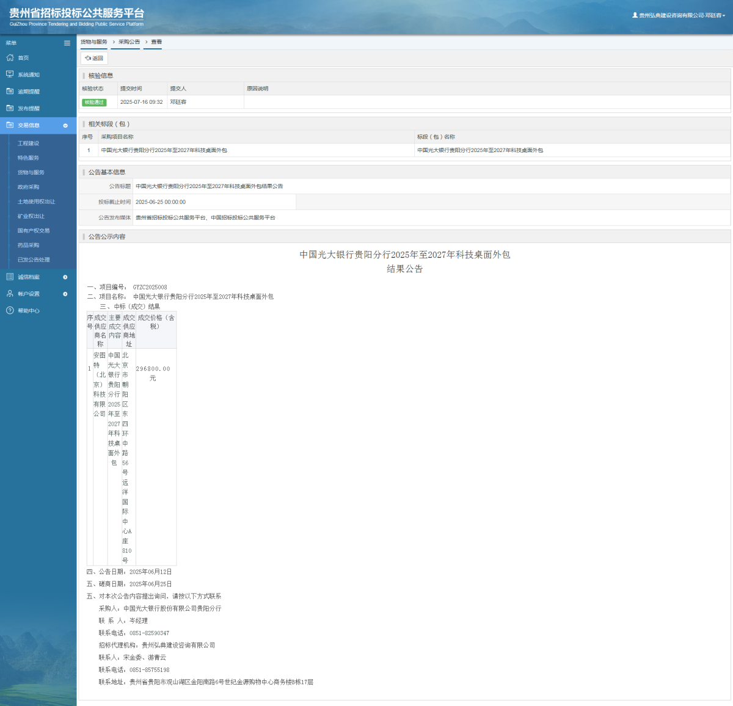Viewport: 733px width, 706px height.
Task: Select 药品采购 in the sidebar submenu
Action: click(x=28, y=245)
